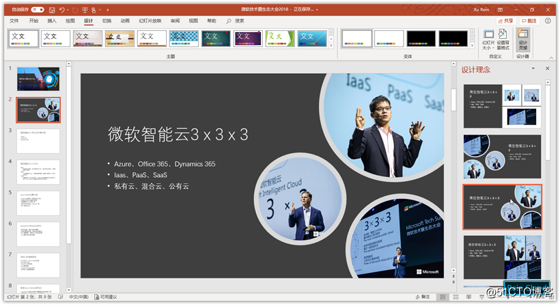Switch to Slide Sorter view icon
The height and width of the screenshot is (305, 560).
click(x=456, y=297)
